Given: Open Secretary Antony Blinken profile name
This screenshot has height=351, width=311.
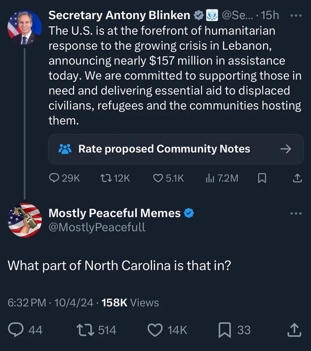Looking at the screenshot, I should tap(119, 15).
